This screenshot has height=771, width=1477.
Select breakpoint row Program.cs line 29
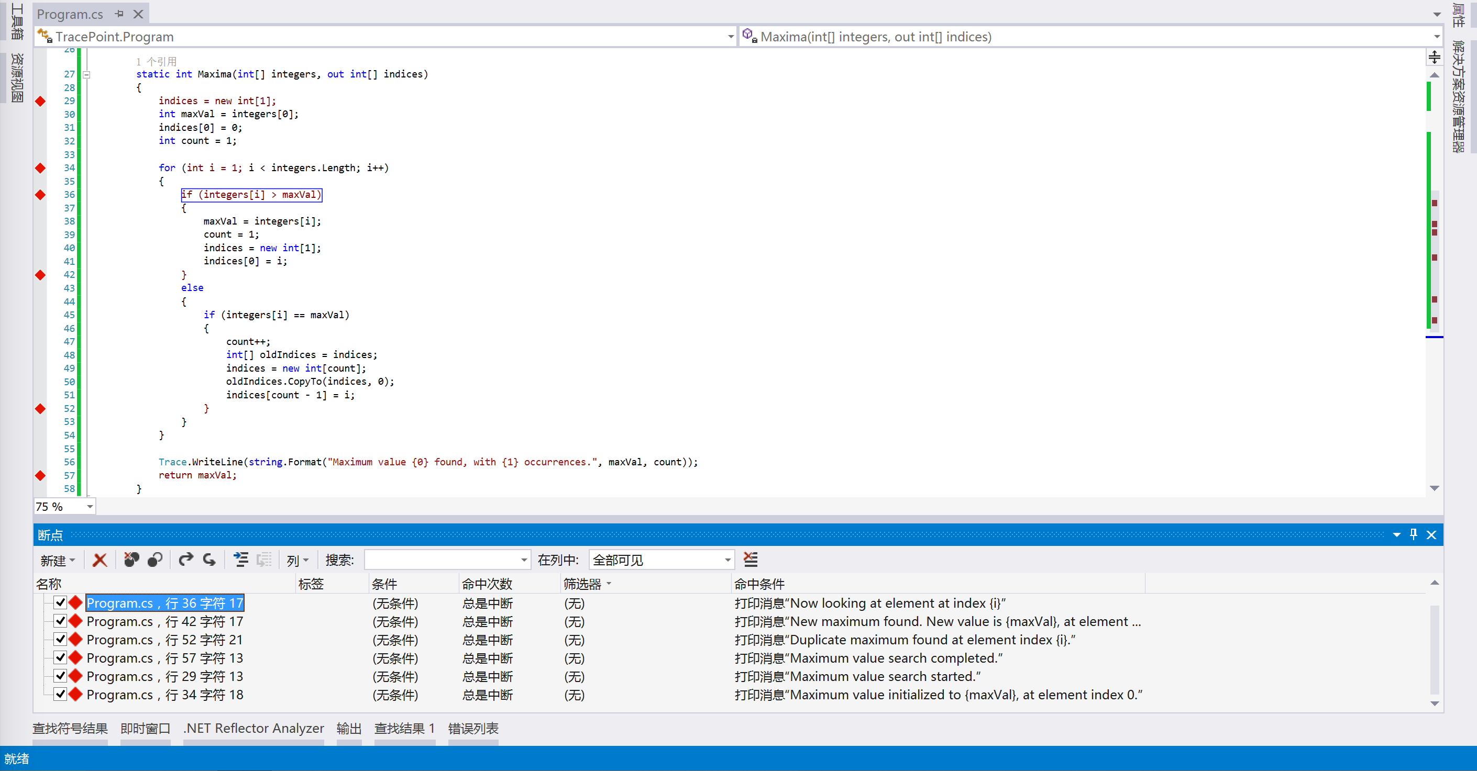coord(165,676)
